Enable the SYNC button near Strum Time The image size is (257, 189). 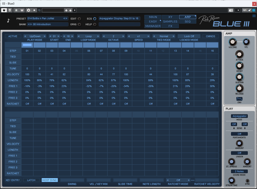[248, 181]
